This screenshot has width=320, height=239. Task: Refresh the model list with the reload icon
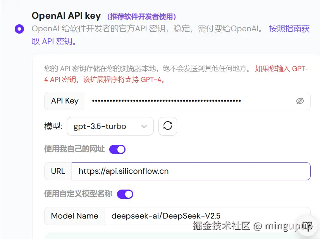click(168, 126)
